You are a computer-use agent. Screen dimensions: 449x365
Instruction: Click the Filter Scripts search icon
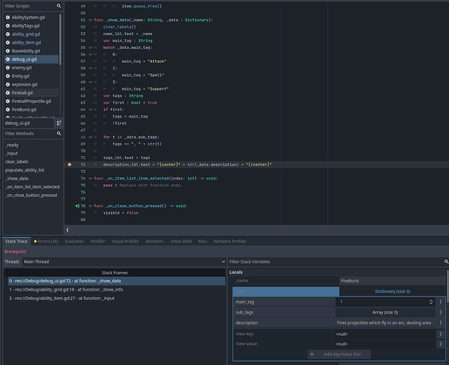click(59, 6)
